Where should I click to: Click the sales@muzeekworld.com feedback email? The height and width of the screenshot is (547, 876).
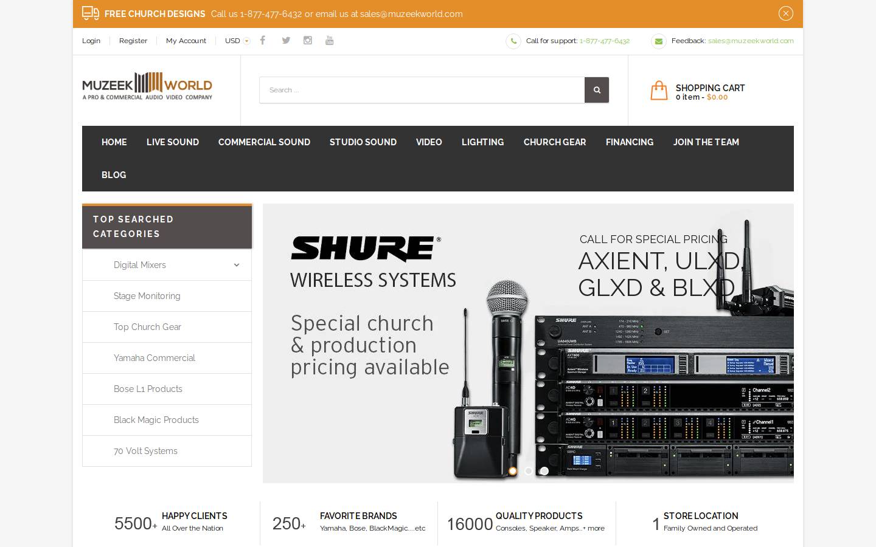tap(751, 41)
